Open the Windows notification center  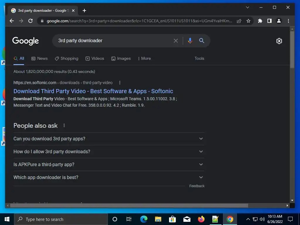click(290, 219)
